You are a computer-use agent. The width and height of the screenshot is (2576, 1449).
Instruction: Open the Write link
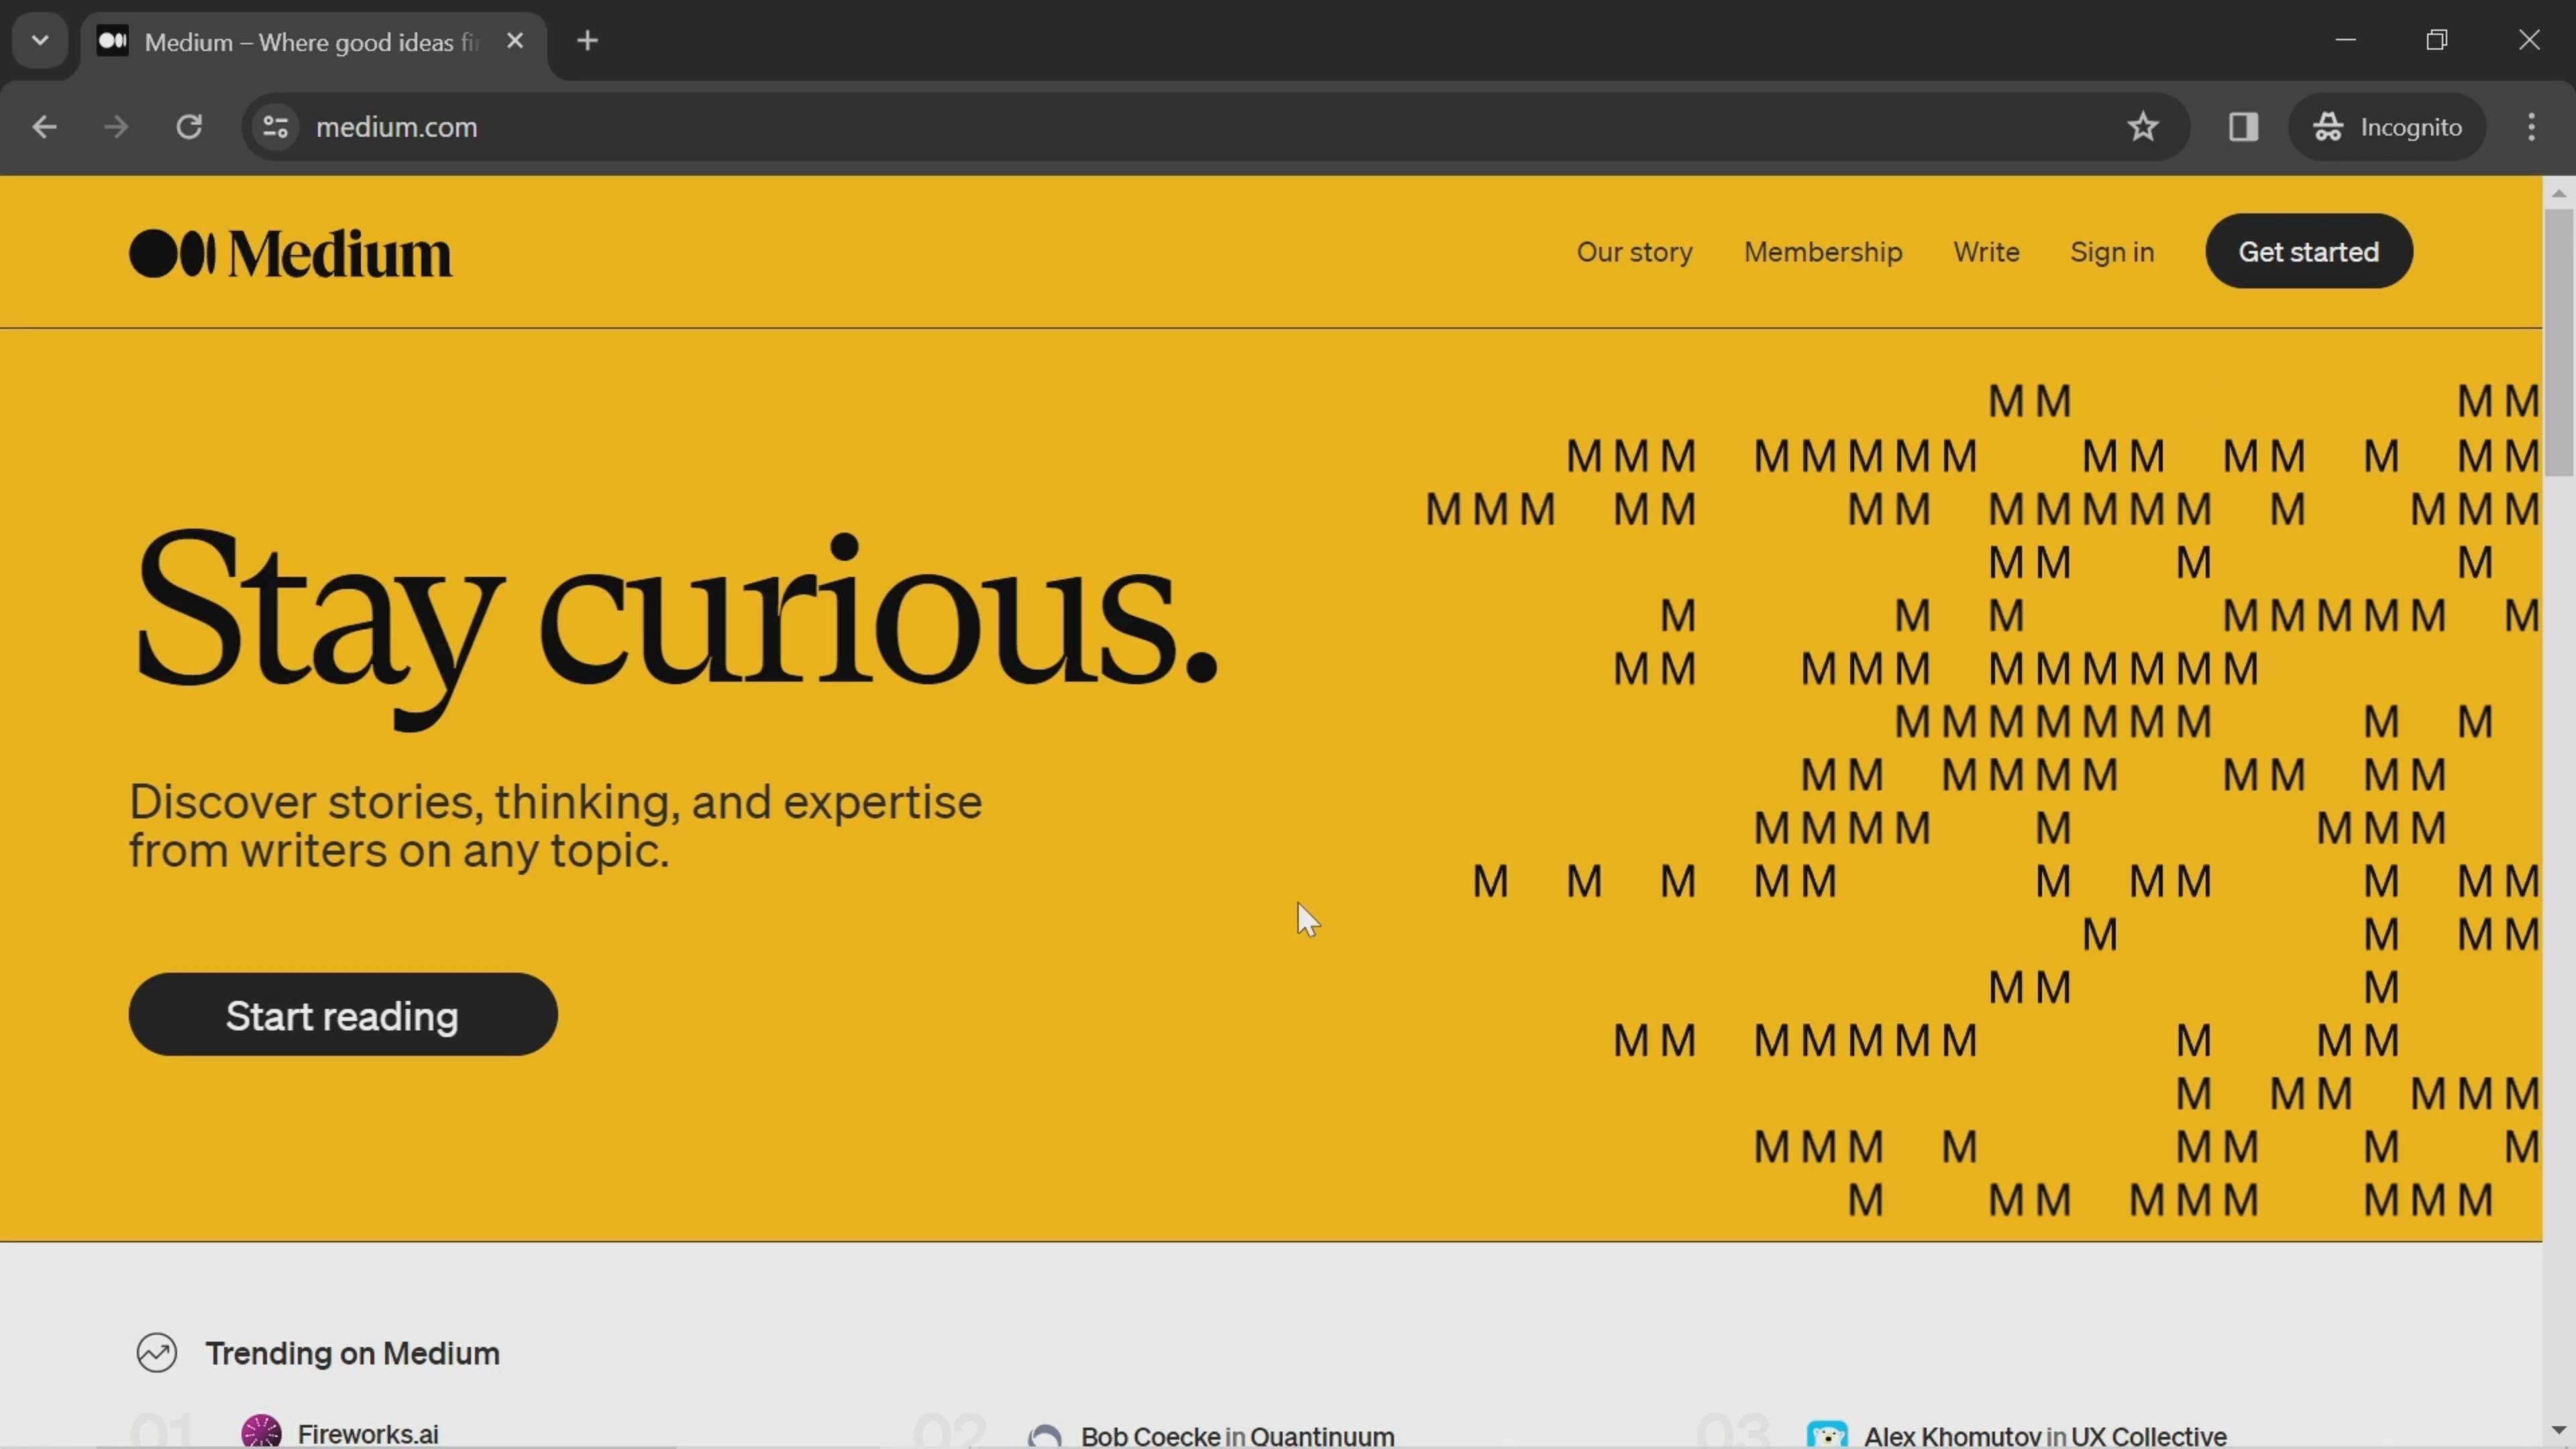(1986, 252)
